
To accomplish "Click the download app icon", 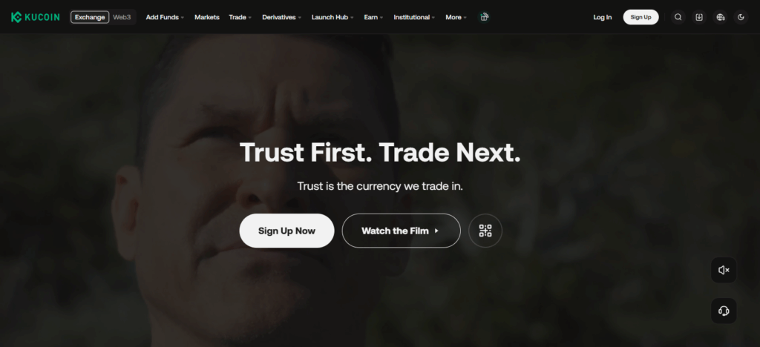I will pos(699,17).
